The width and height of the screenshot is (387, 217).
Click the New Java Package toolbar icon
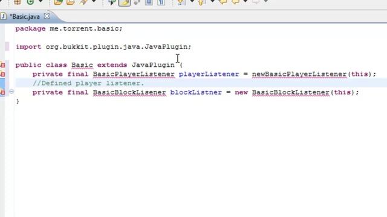coord(18,2)
